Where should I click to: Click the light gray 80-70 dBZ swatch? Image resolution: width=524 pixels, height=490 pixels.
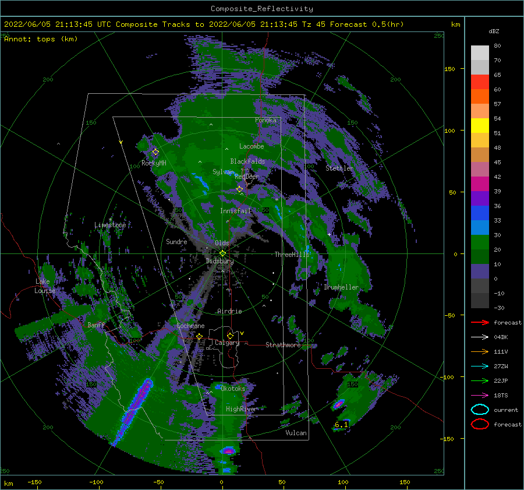tap(480, 53)
